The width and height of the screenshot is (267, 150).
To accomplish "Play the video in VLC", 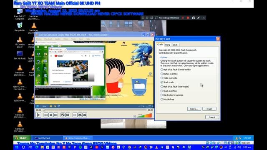I will [x=38, y=115].
